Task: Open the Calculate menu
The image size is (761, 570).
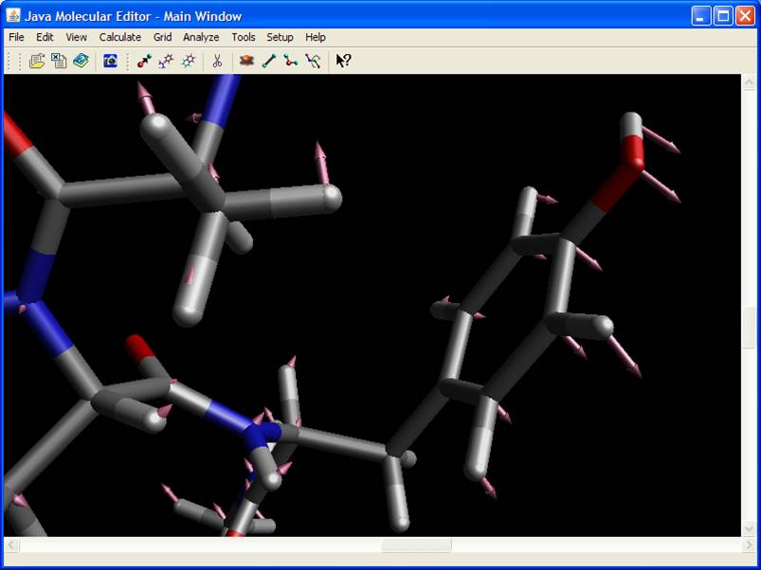Action: coord(119,37)
